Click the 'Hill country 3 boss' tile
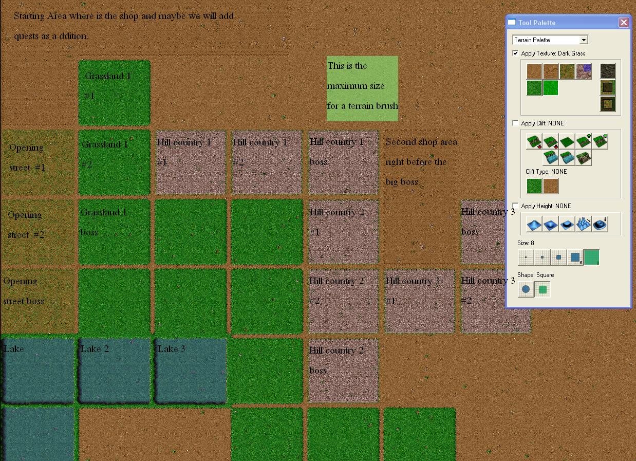This screenshot has width=636, height=461. (483, 232)
